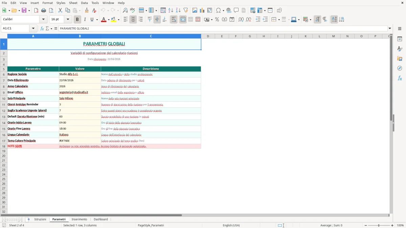Viewport: 406px width, 228px height.
Task: Insert a comment
Action: 236,10
